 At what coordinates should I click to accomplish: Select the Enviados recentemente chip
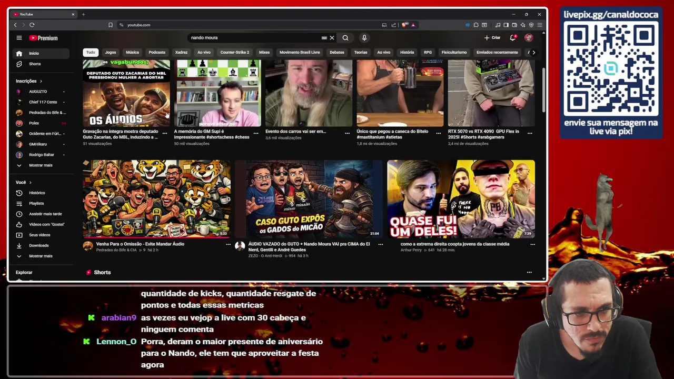point(497,52)
